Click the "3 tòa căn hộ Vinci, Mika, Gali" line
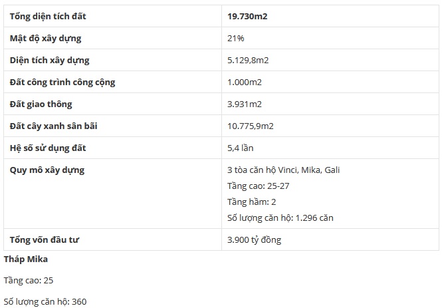Image resolution: width=444 pixels, height=308 pixels. 284,170
